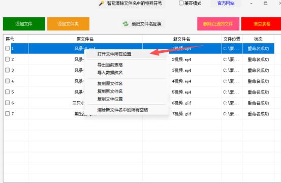
Task: Select 导入数据改名 menu entry
Action: [x=110, y=73]
